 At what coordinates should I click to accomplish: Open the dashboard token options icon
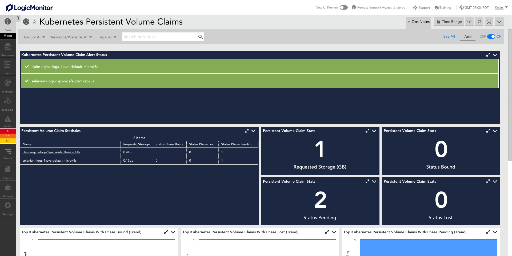[x=469, y=22]
